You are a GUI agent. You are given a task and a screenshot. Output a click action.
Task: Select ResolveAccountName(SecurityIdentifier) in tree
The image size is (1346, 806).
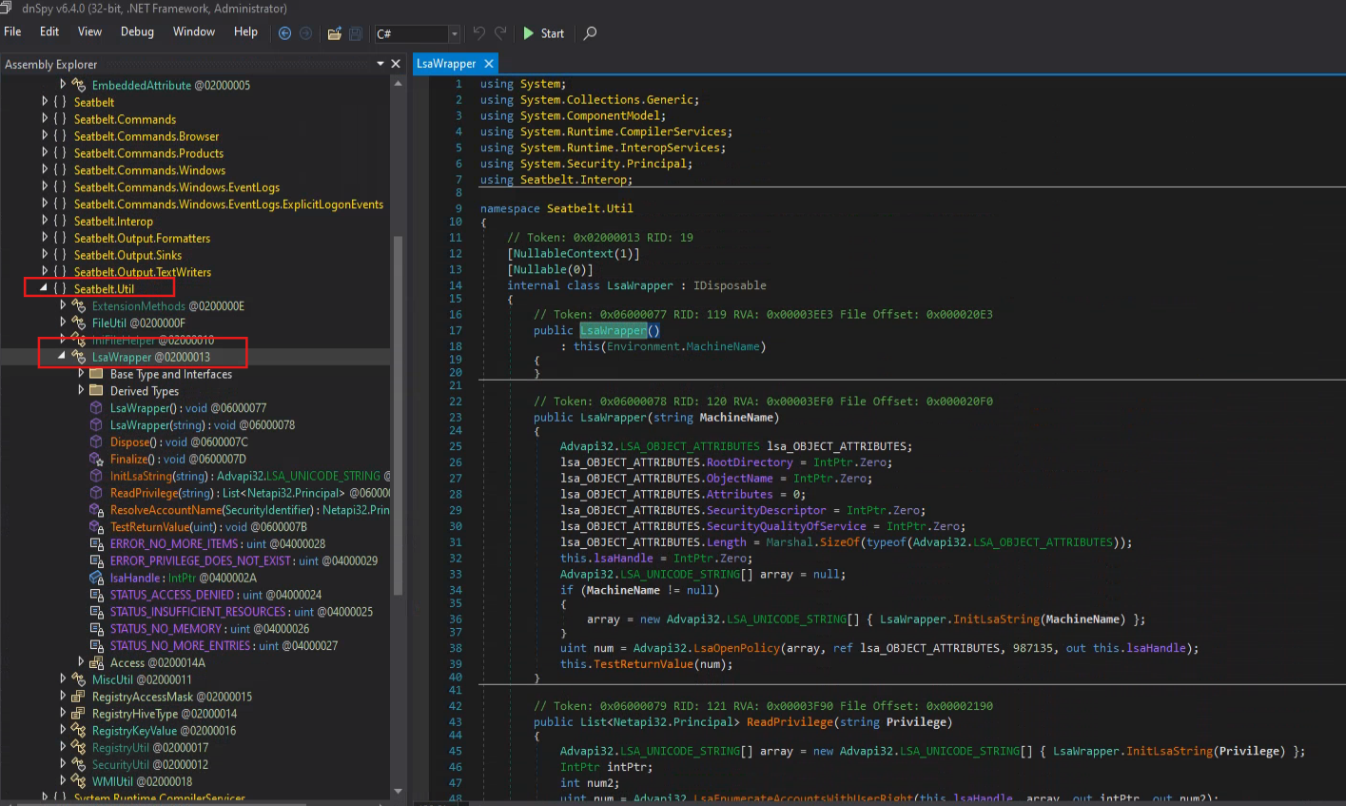pos(248,510)
